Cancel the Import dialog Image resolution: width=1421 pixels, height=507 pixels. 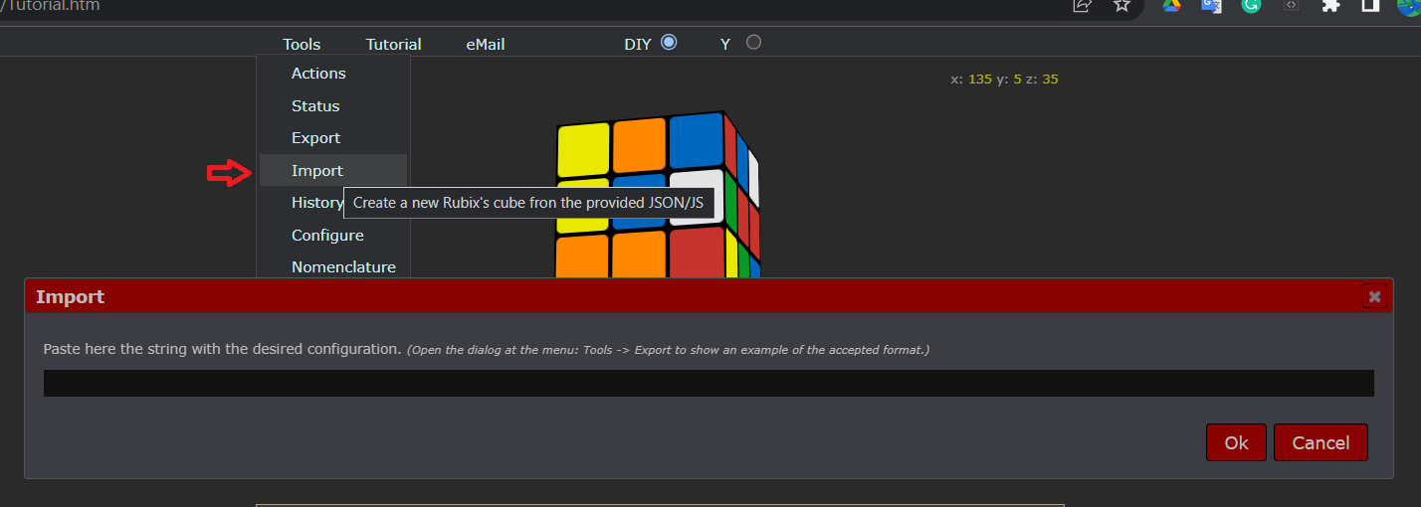1320,442
